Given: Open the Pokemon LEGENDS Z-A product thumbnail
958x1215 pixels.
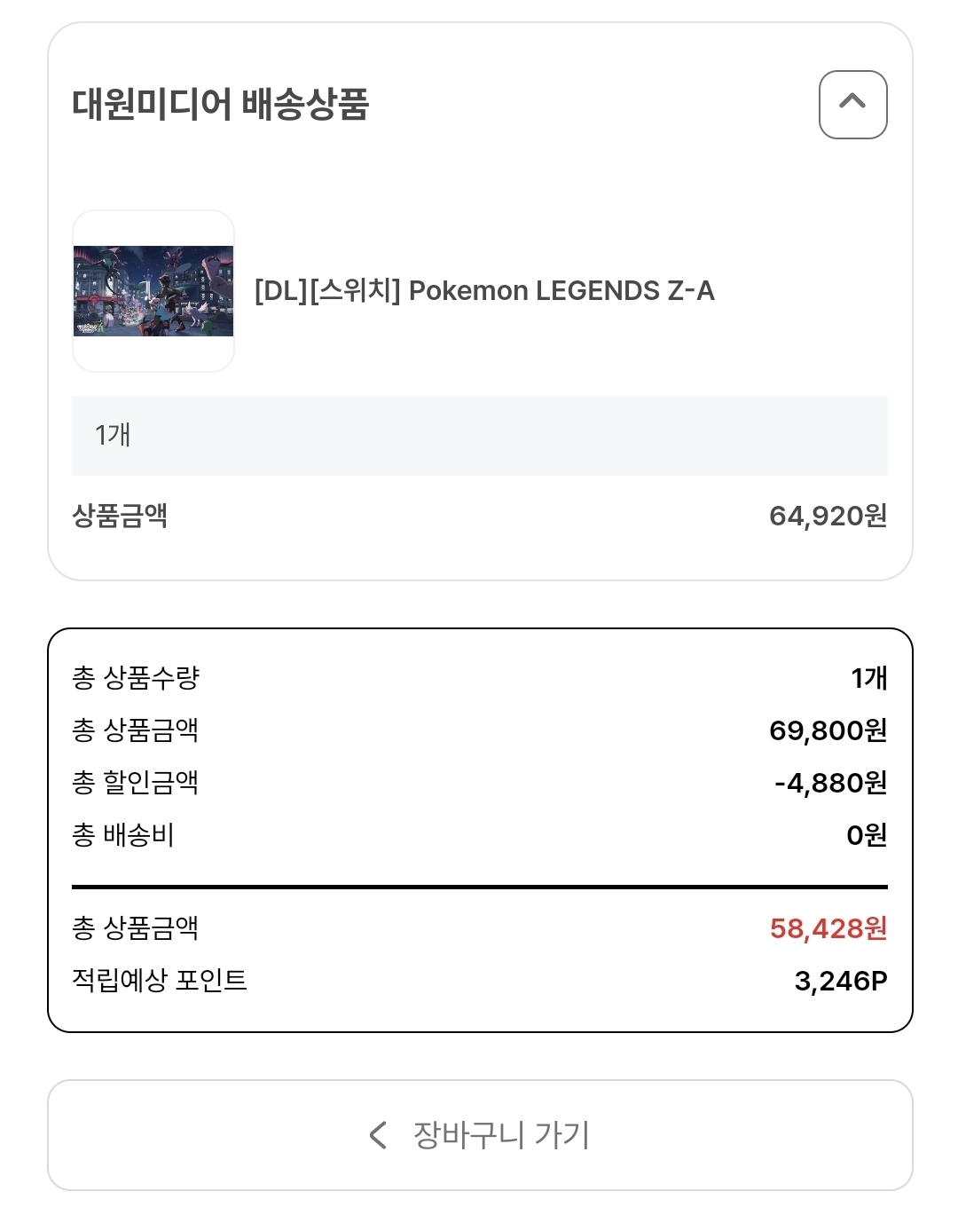Looking at the screenshot, I should (153, 291).
